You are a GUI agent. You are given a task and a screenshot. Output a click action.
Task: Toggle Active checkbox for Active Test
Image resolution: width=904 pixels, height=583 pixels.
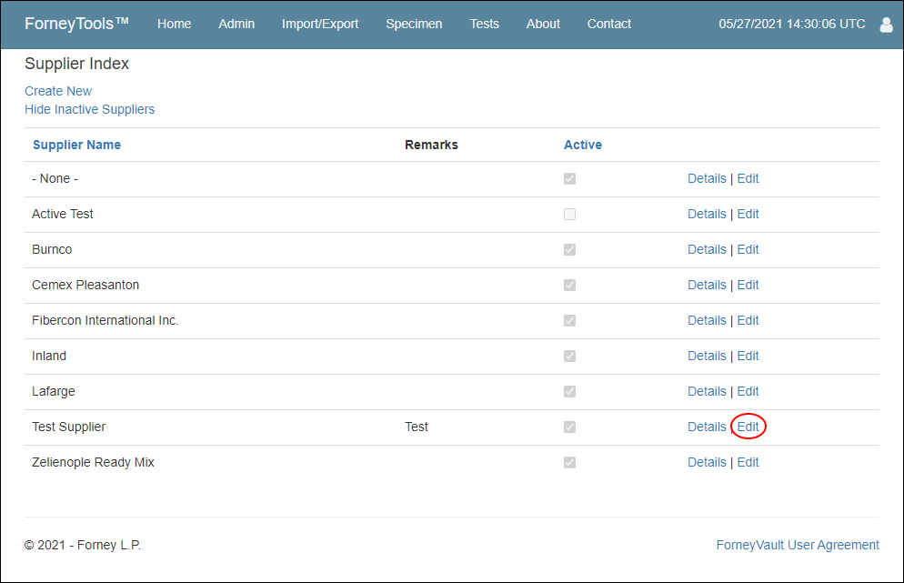[569, 214]
